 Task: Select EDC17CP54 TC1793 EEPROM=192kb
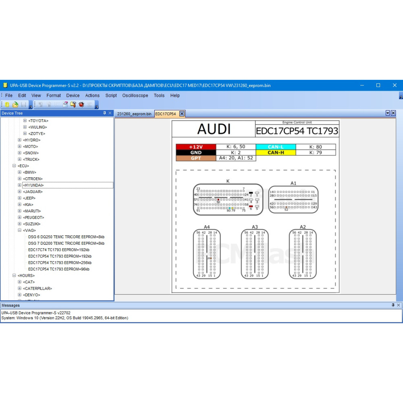[x=60, y=256]
